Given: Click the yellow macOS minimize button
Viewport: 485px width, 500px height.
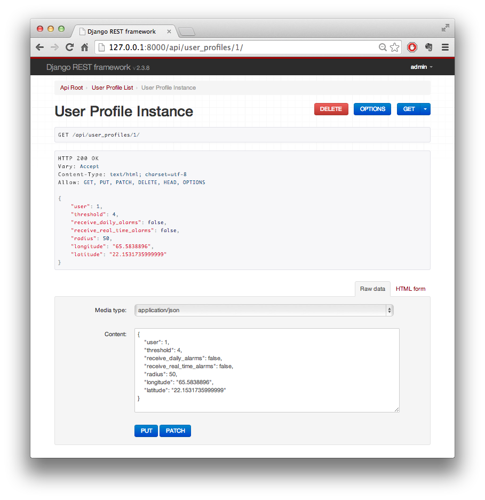Looking at the screenshot, I should pyautogui.click(x=50, y=29).
